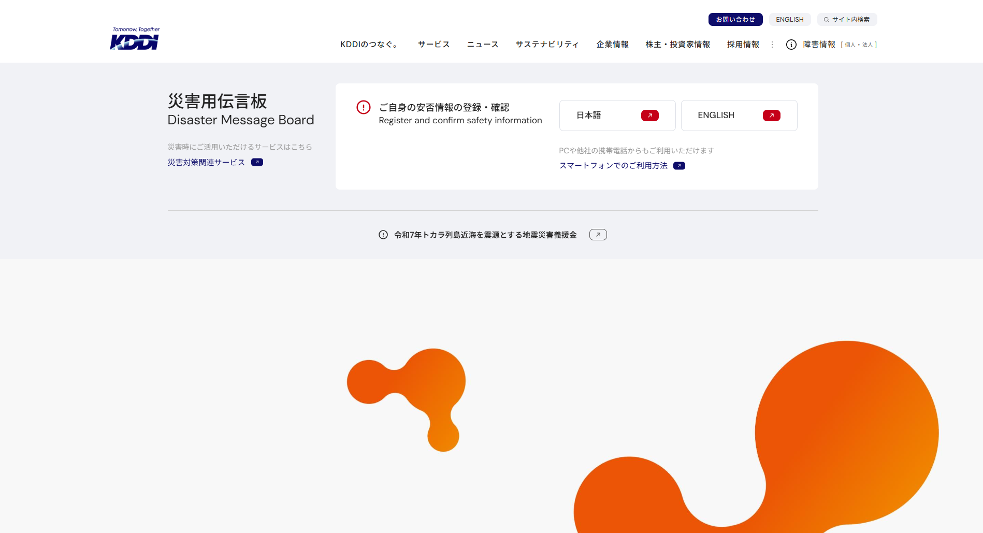
Task: Click the info circle icon beside 障害情報
Action: [x=791, y=45]
